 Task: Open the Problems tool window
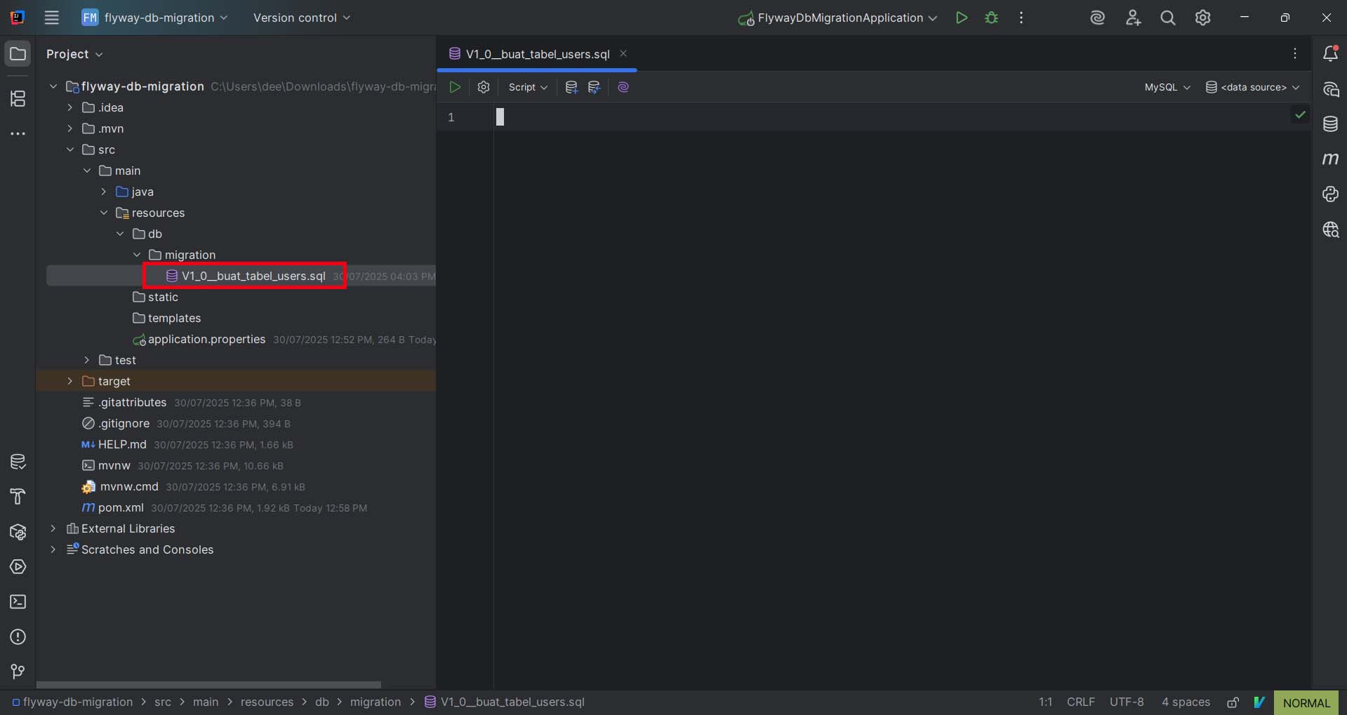18,637
